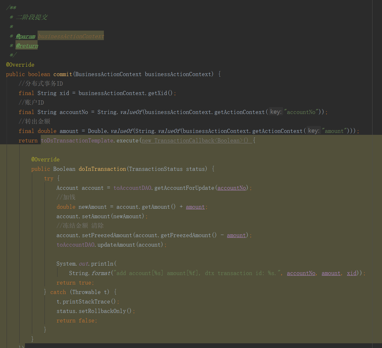Click the TransactionStatus parameter type

click(156, 169)
